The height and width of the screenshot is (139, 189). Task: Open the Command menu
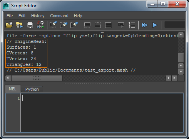point(59,16)
